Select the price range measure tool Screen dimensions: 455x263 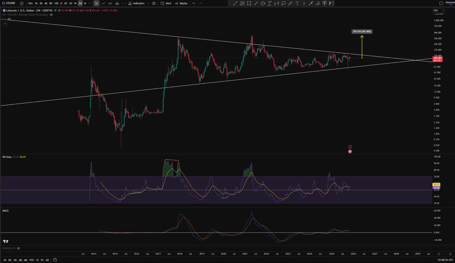pos(270,3)
